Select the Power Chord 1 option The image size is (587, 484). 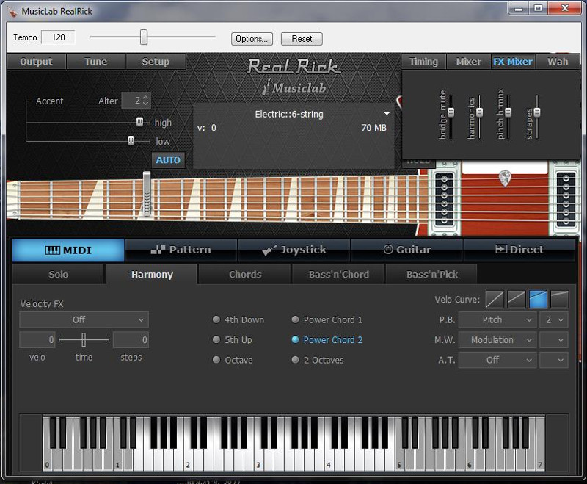tap(327, 319)
